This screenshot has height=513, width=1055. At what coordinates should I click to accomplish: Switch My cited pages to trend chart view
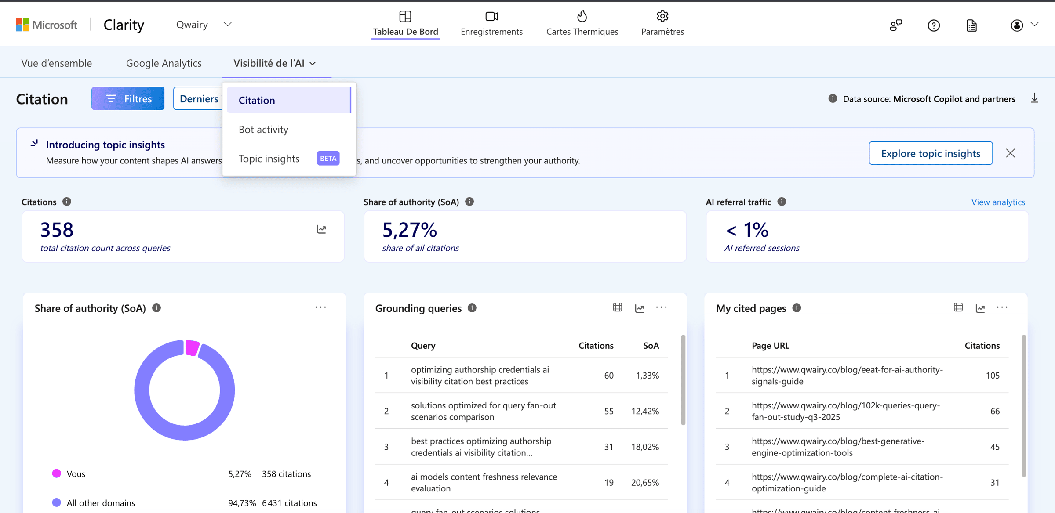tap(980, 308)
